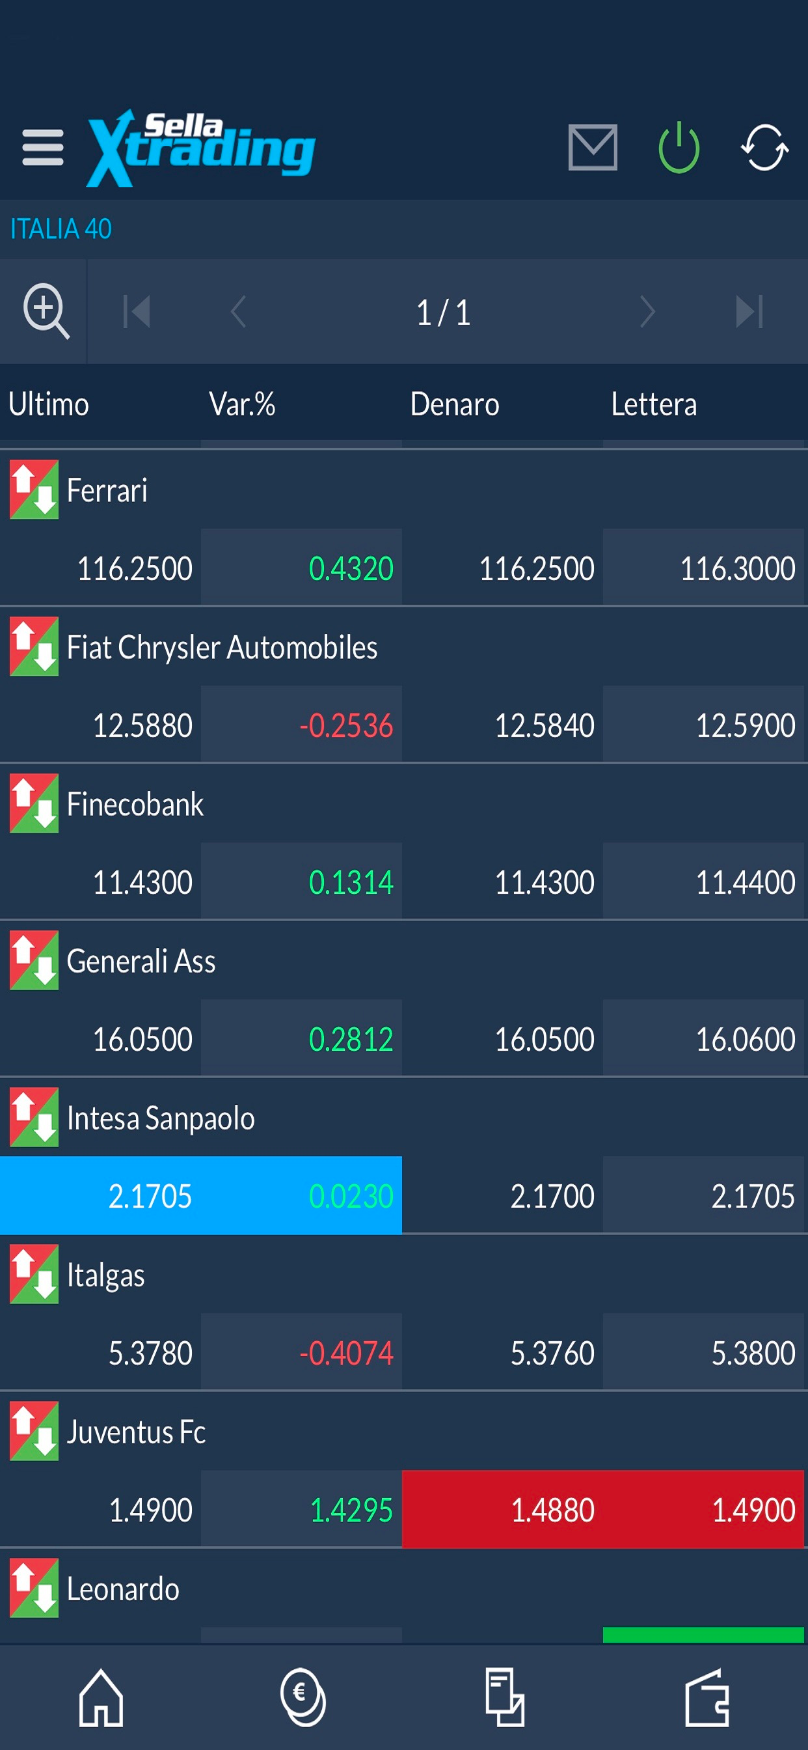Open the messages envelope icon
This screenshot has width=808, height=1750.
(592, 146)
